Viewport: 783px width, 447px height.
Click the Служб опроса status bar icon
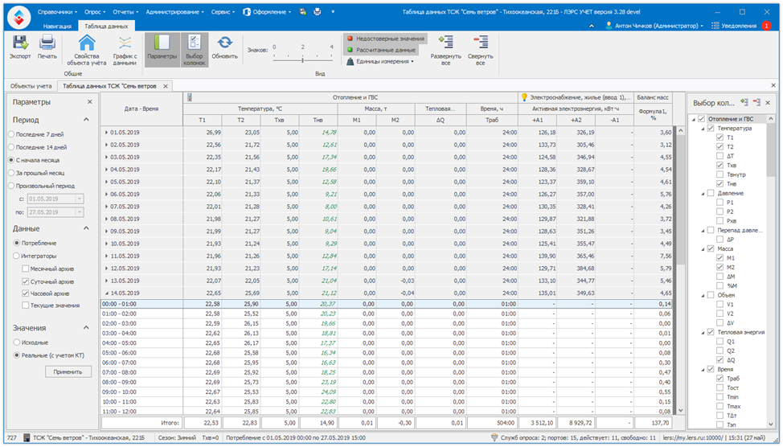[x=494, y=437]
